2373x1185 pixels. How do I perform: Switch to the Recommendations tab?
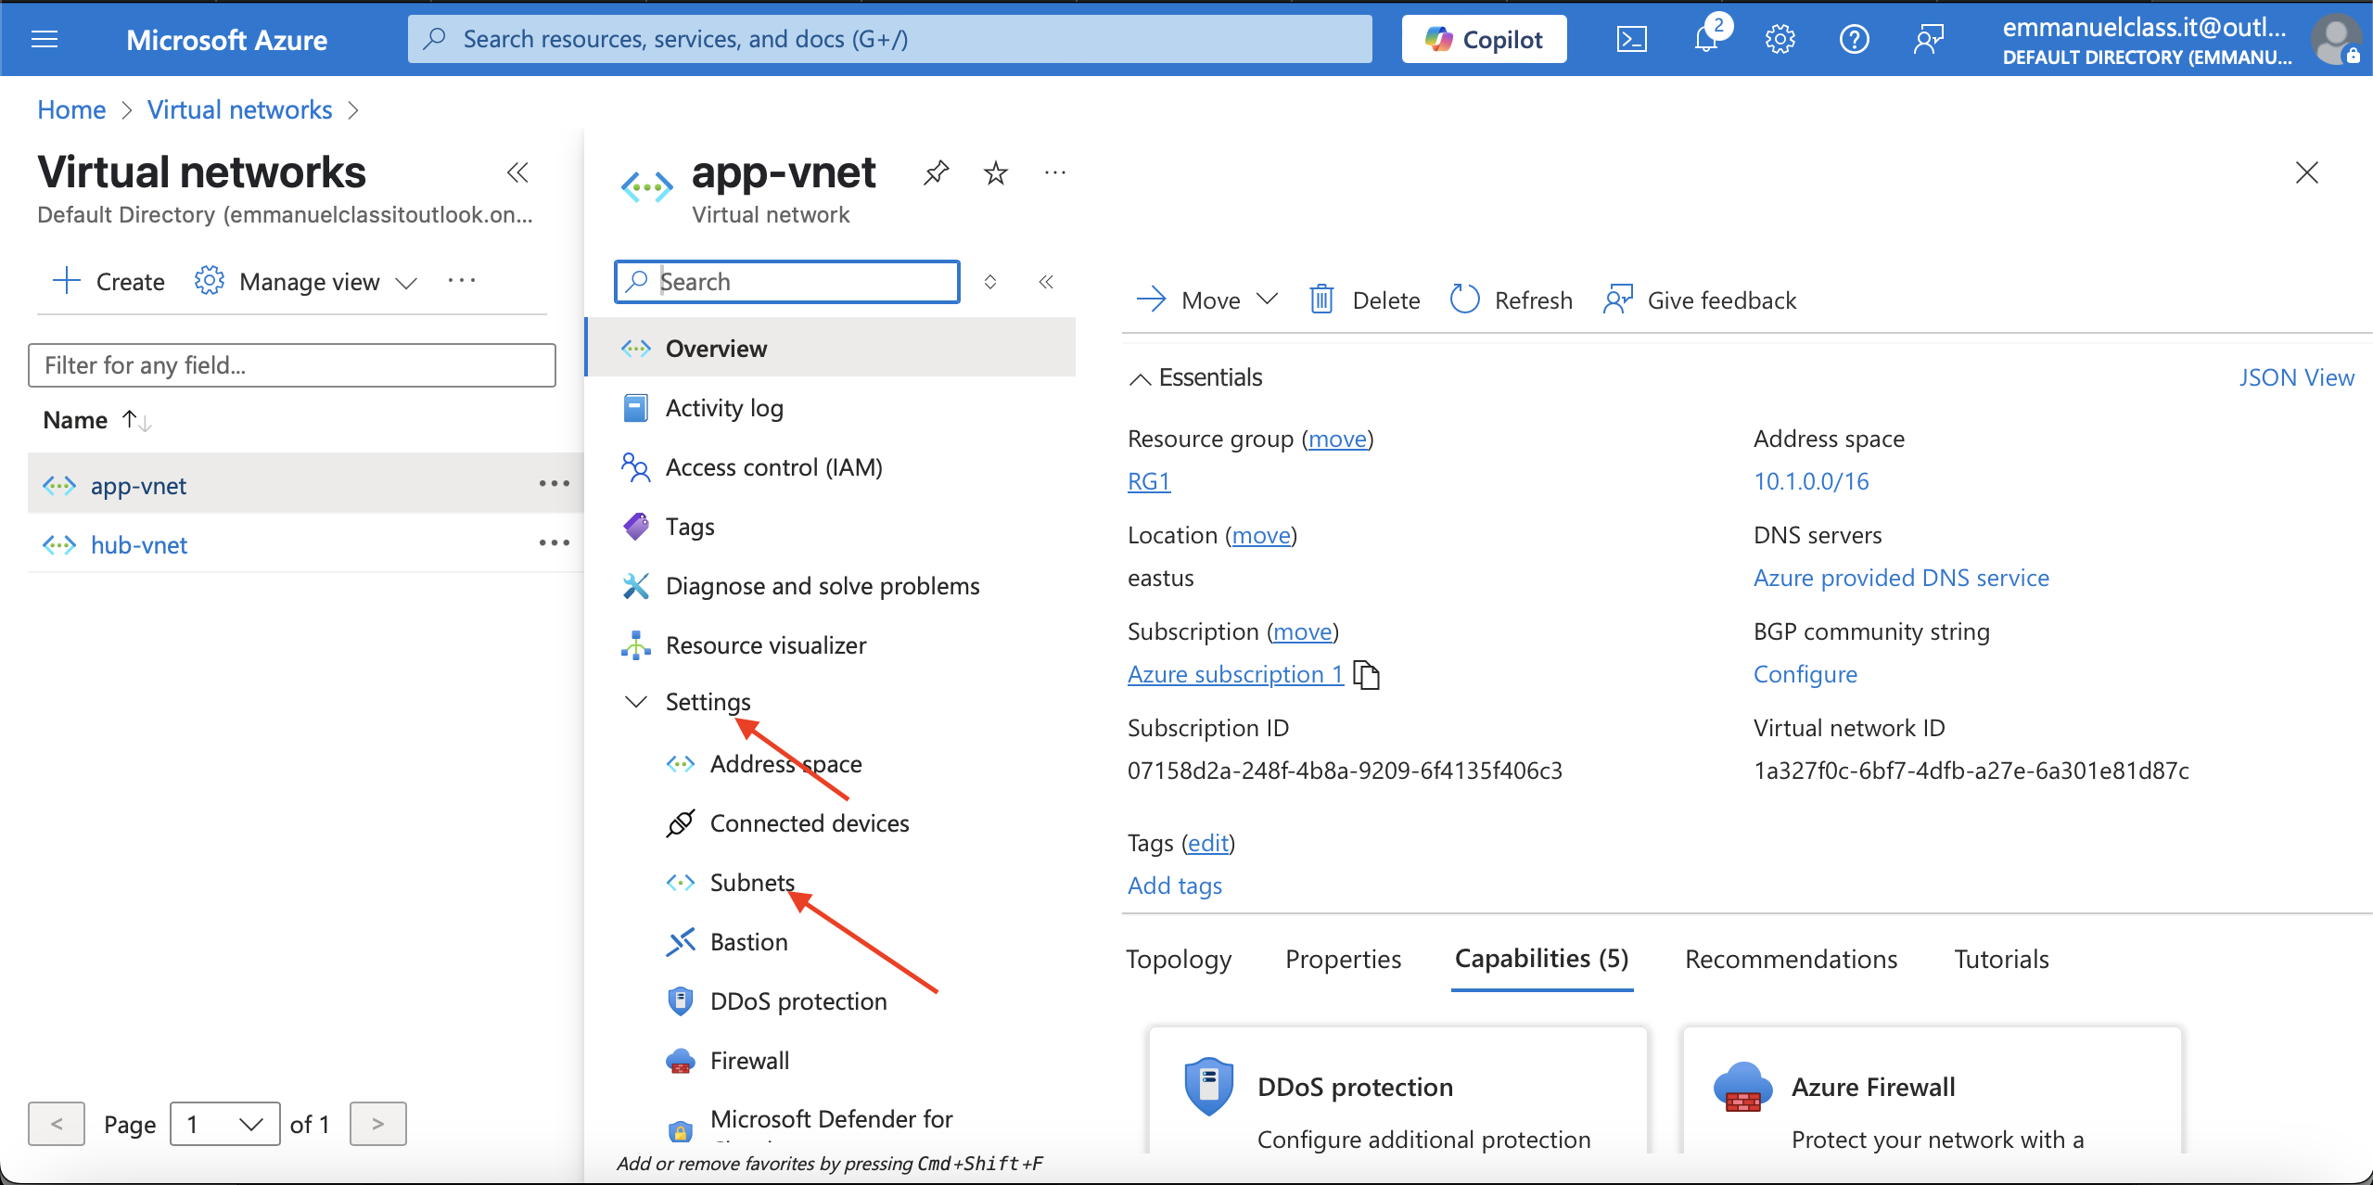click(1791, 959)
